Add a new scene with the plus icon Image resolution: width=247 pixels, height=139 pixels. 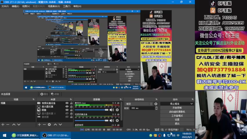click(3, 124)
